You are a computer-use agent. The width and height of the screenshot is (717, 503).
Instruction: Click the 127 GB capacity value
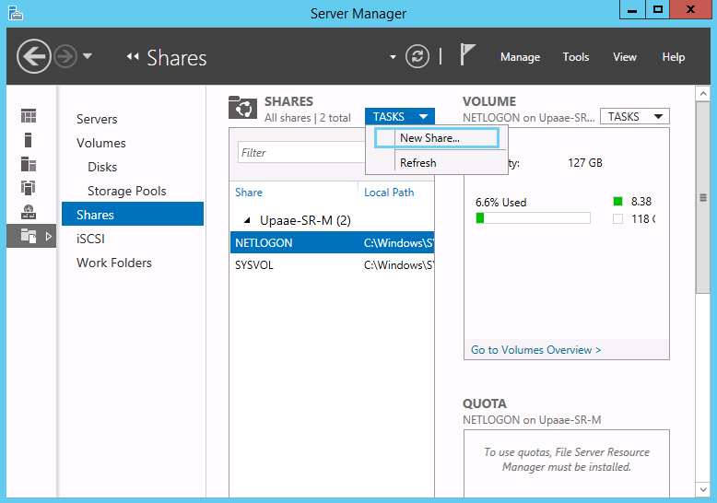point(585,163)
